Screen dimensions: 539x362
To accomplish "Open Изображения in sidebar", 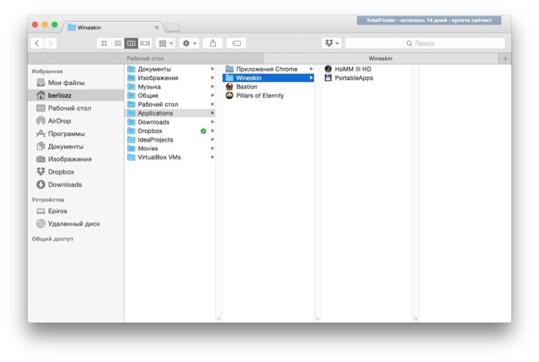I will point(76,159).
